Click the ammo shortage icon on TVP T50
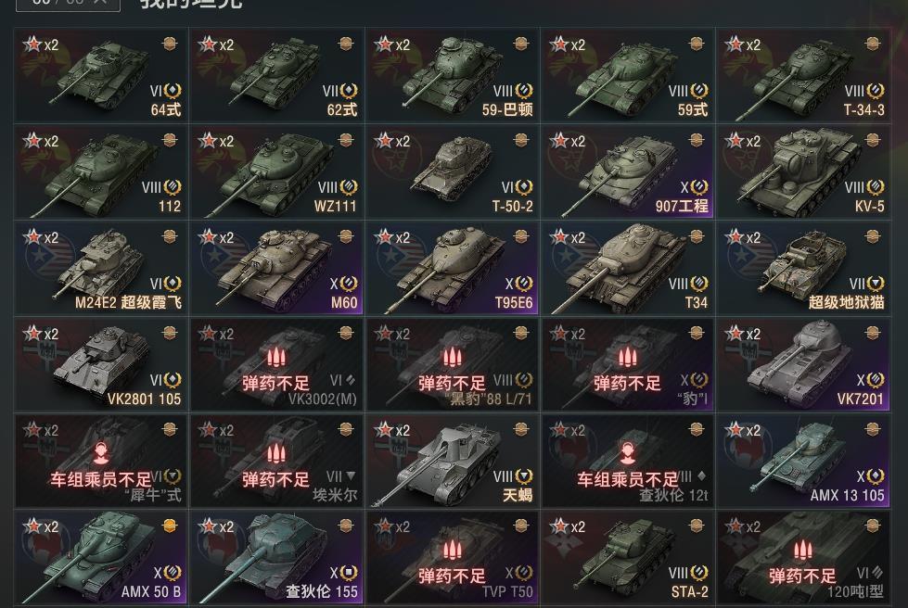 452,551
